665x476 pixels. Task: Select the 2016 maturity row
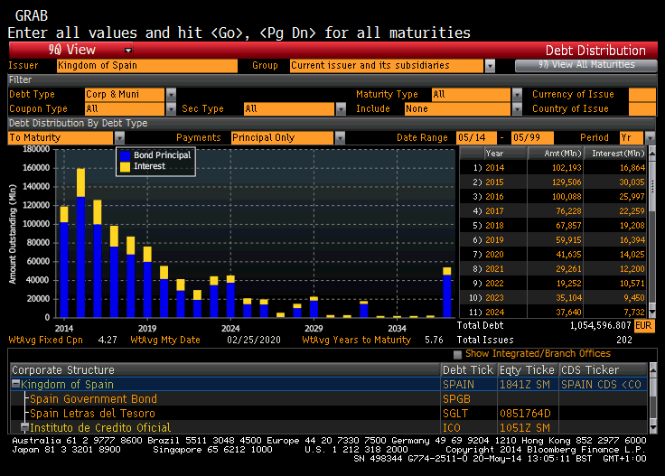553,197
